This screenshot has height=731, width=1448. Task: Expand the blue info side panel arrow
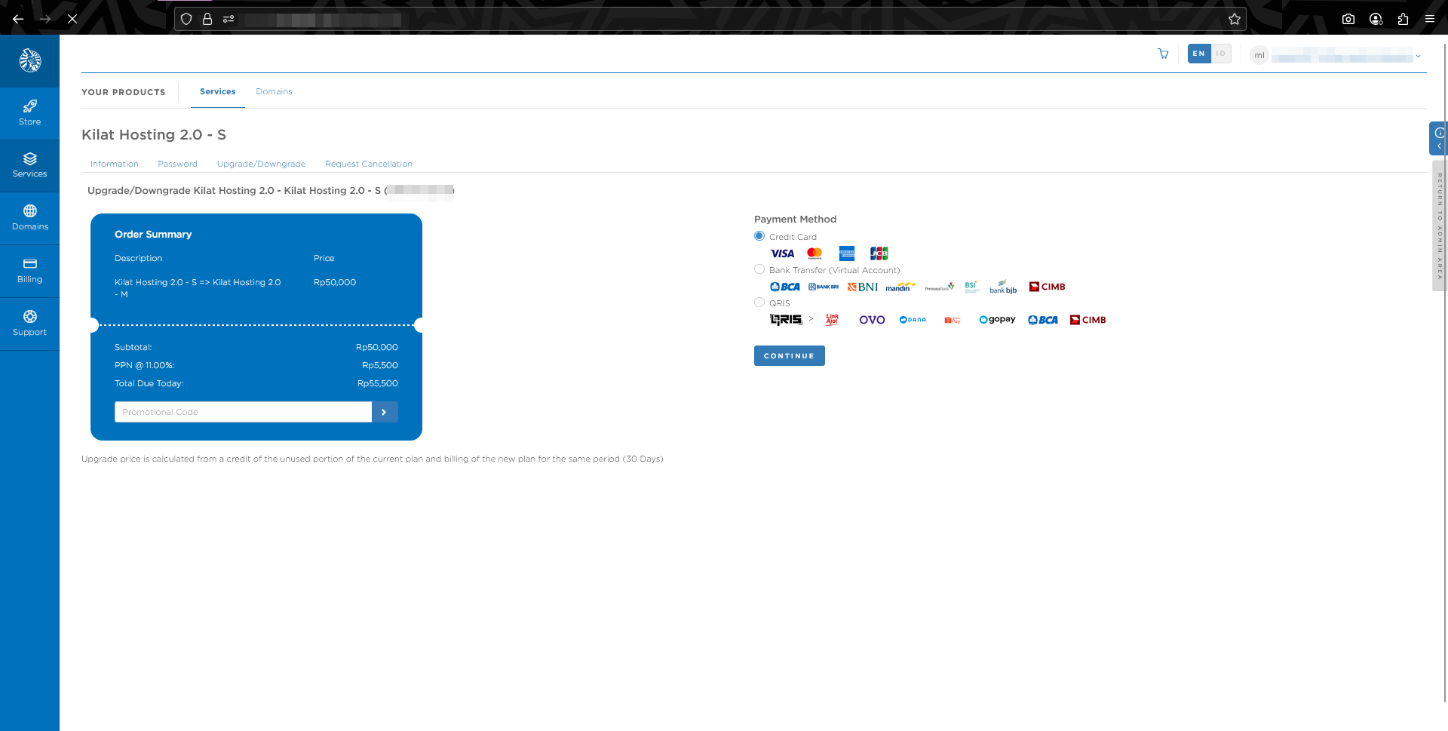click(x=1439, y=146)
